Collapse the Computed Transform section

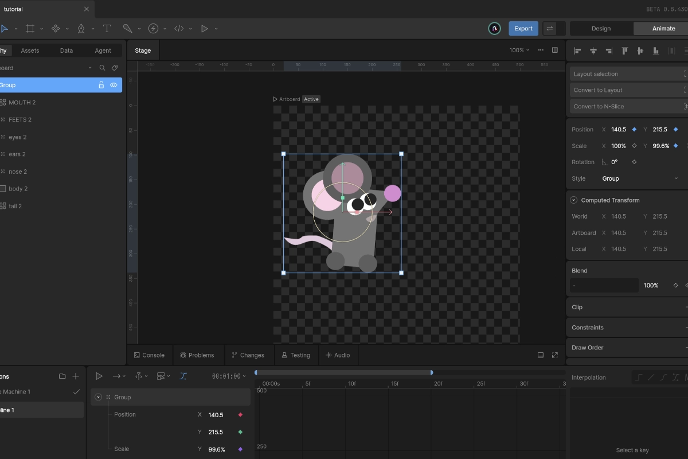[x=573, y=200]
